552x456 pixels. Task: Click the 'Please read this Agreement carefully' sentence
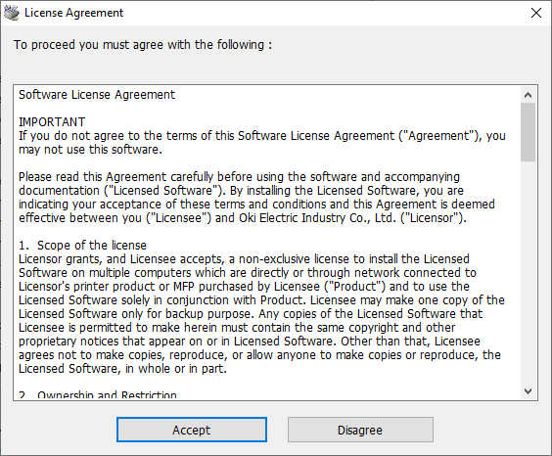click(x=239, y=177)
